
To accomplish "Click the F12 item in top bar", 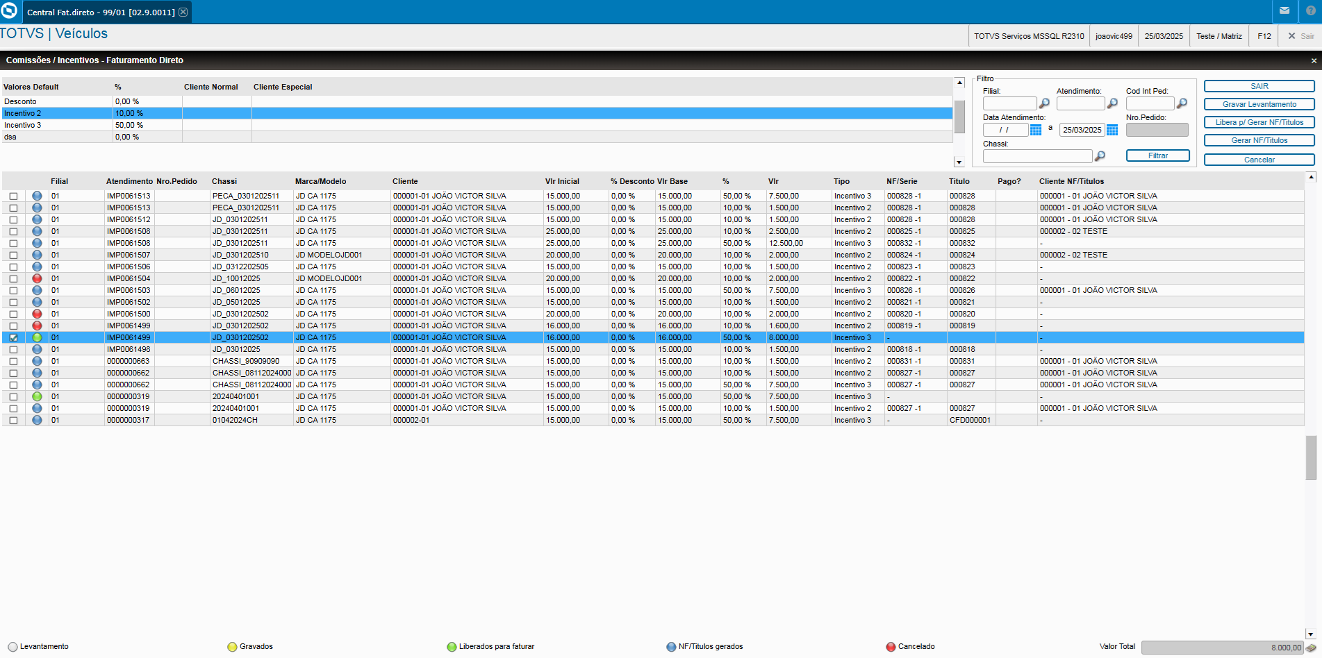I will 1264,36.
